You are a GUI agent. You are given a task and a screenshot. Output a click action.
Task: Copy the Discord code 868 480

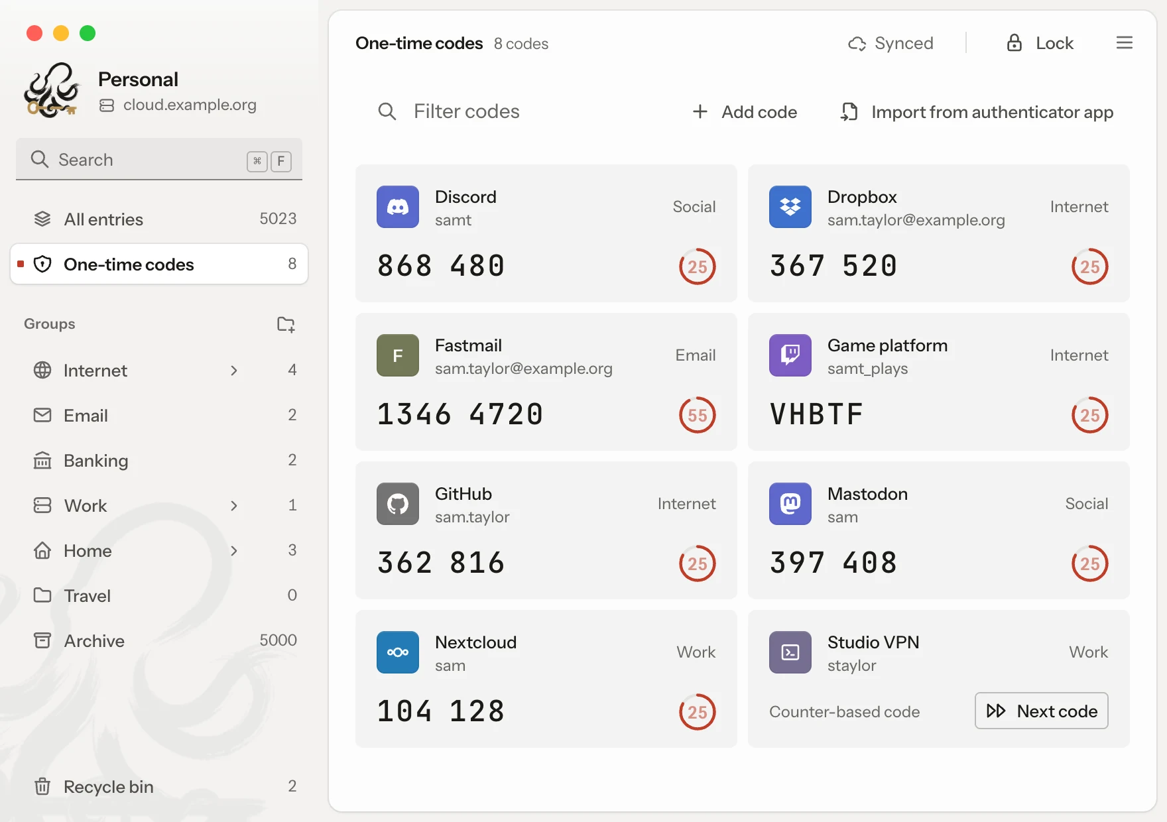441,266
